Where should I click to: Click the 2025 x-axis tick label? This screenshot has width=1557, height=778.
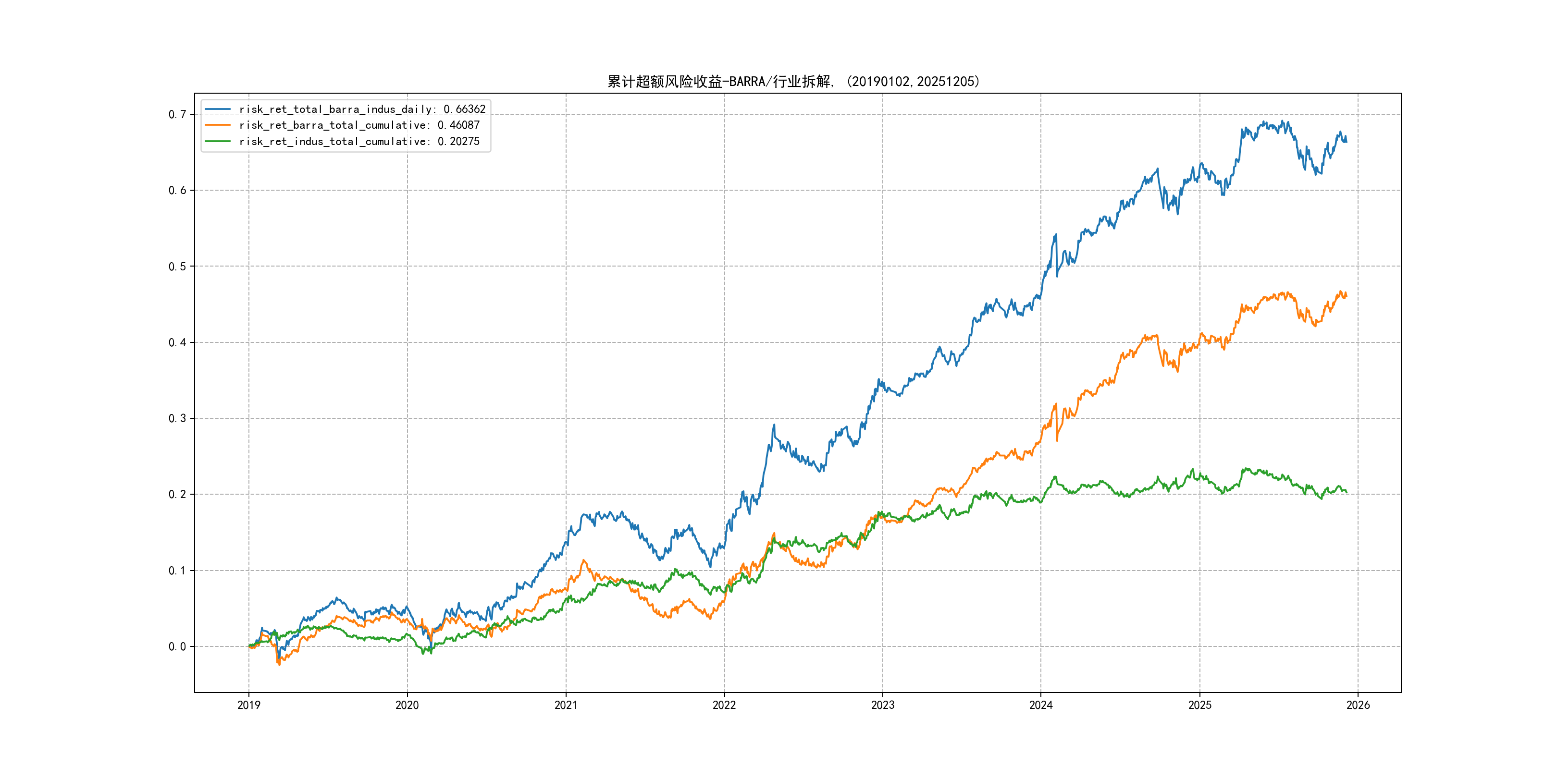click(x=1200, y=705)
